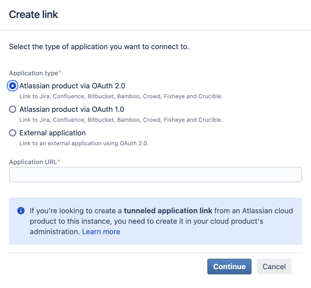Click 'Select the type of application' instruction text
Image resolution: width=311 pixels, height=288 pixels.
(99, 47)
